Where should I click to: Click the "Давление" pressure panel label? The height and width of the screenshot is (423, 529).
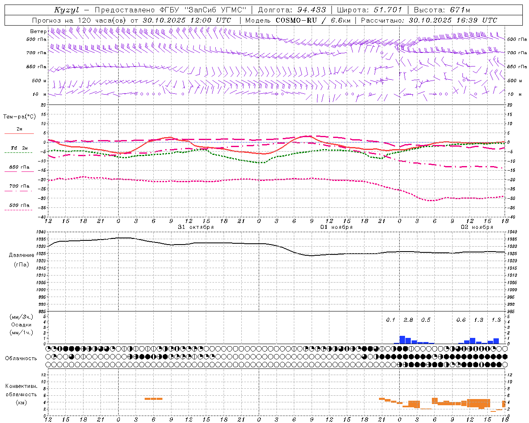coord(21,255)
